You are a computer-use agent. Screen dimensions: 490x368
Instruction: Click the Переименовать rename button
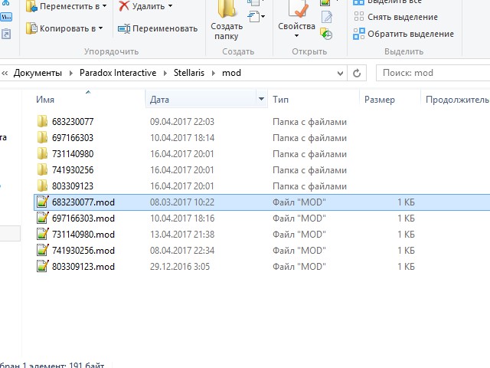click(x=158, y=29)
